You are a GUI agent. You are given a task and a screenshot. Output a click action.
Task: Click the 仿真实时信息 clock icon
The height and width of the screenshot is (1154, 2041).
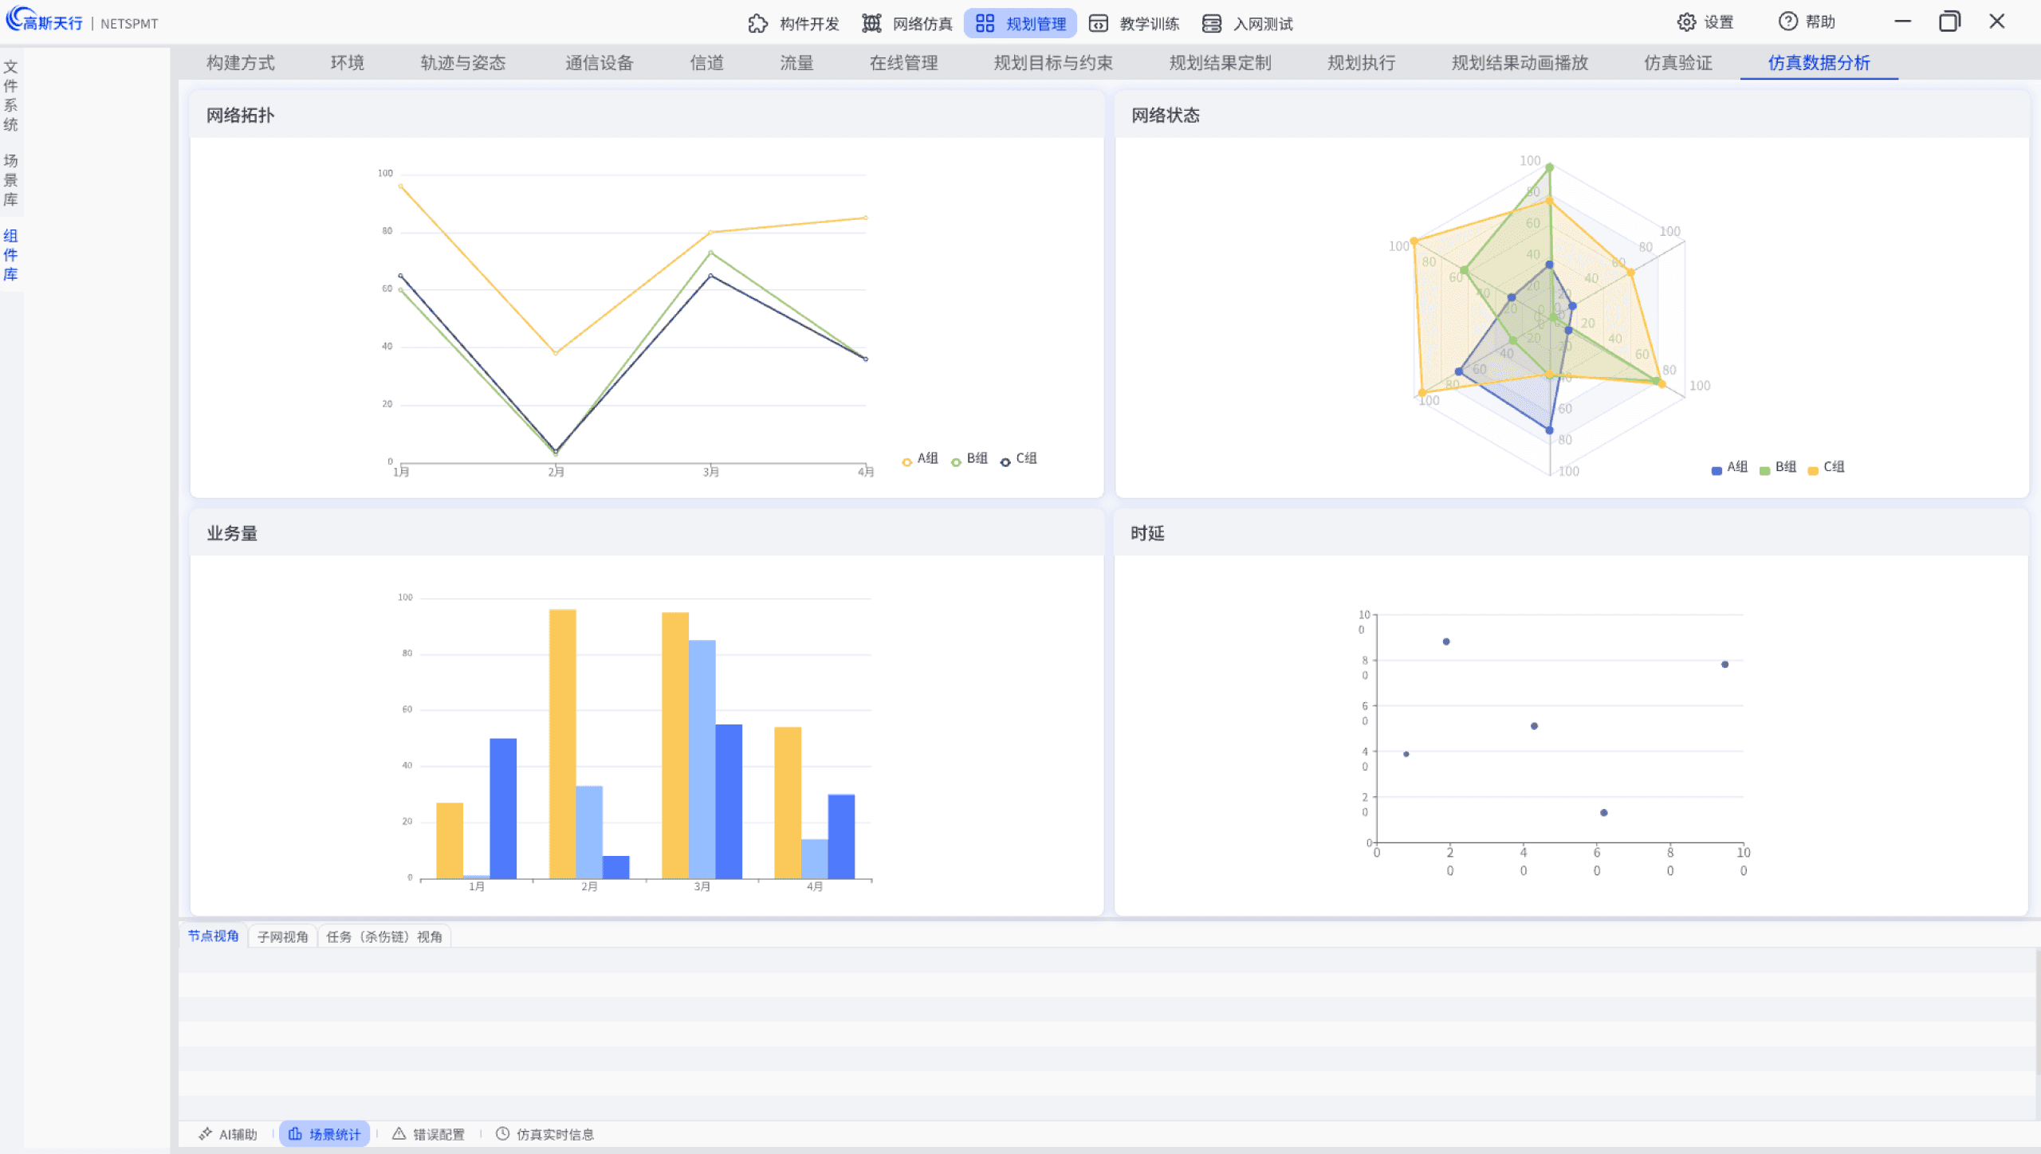pos(502,1133)
